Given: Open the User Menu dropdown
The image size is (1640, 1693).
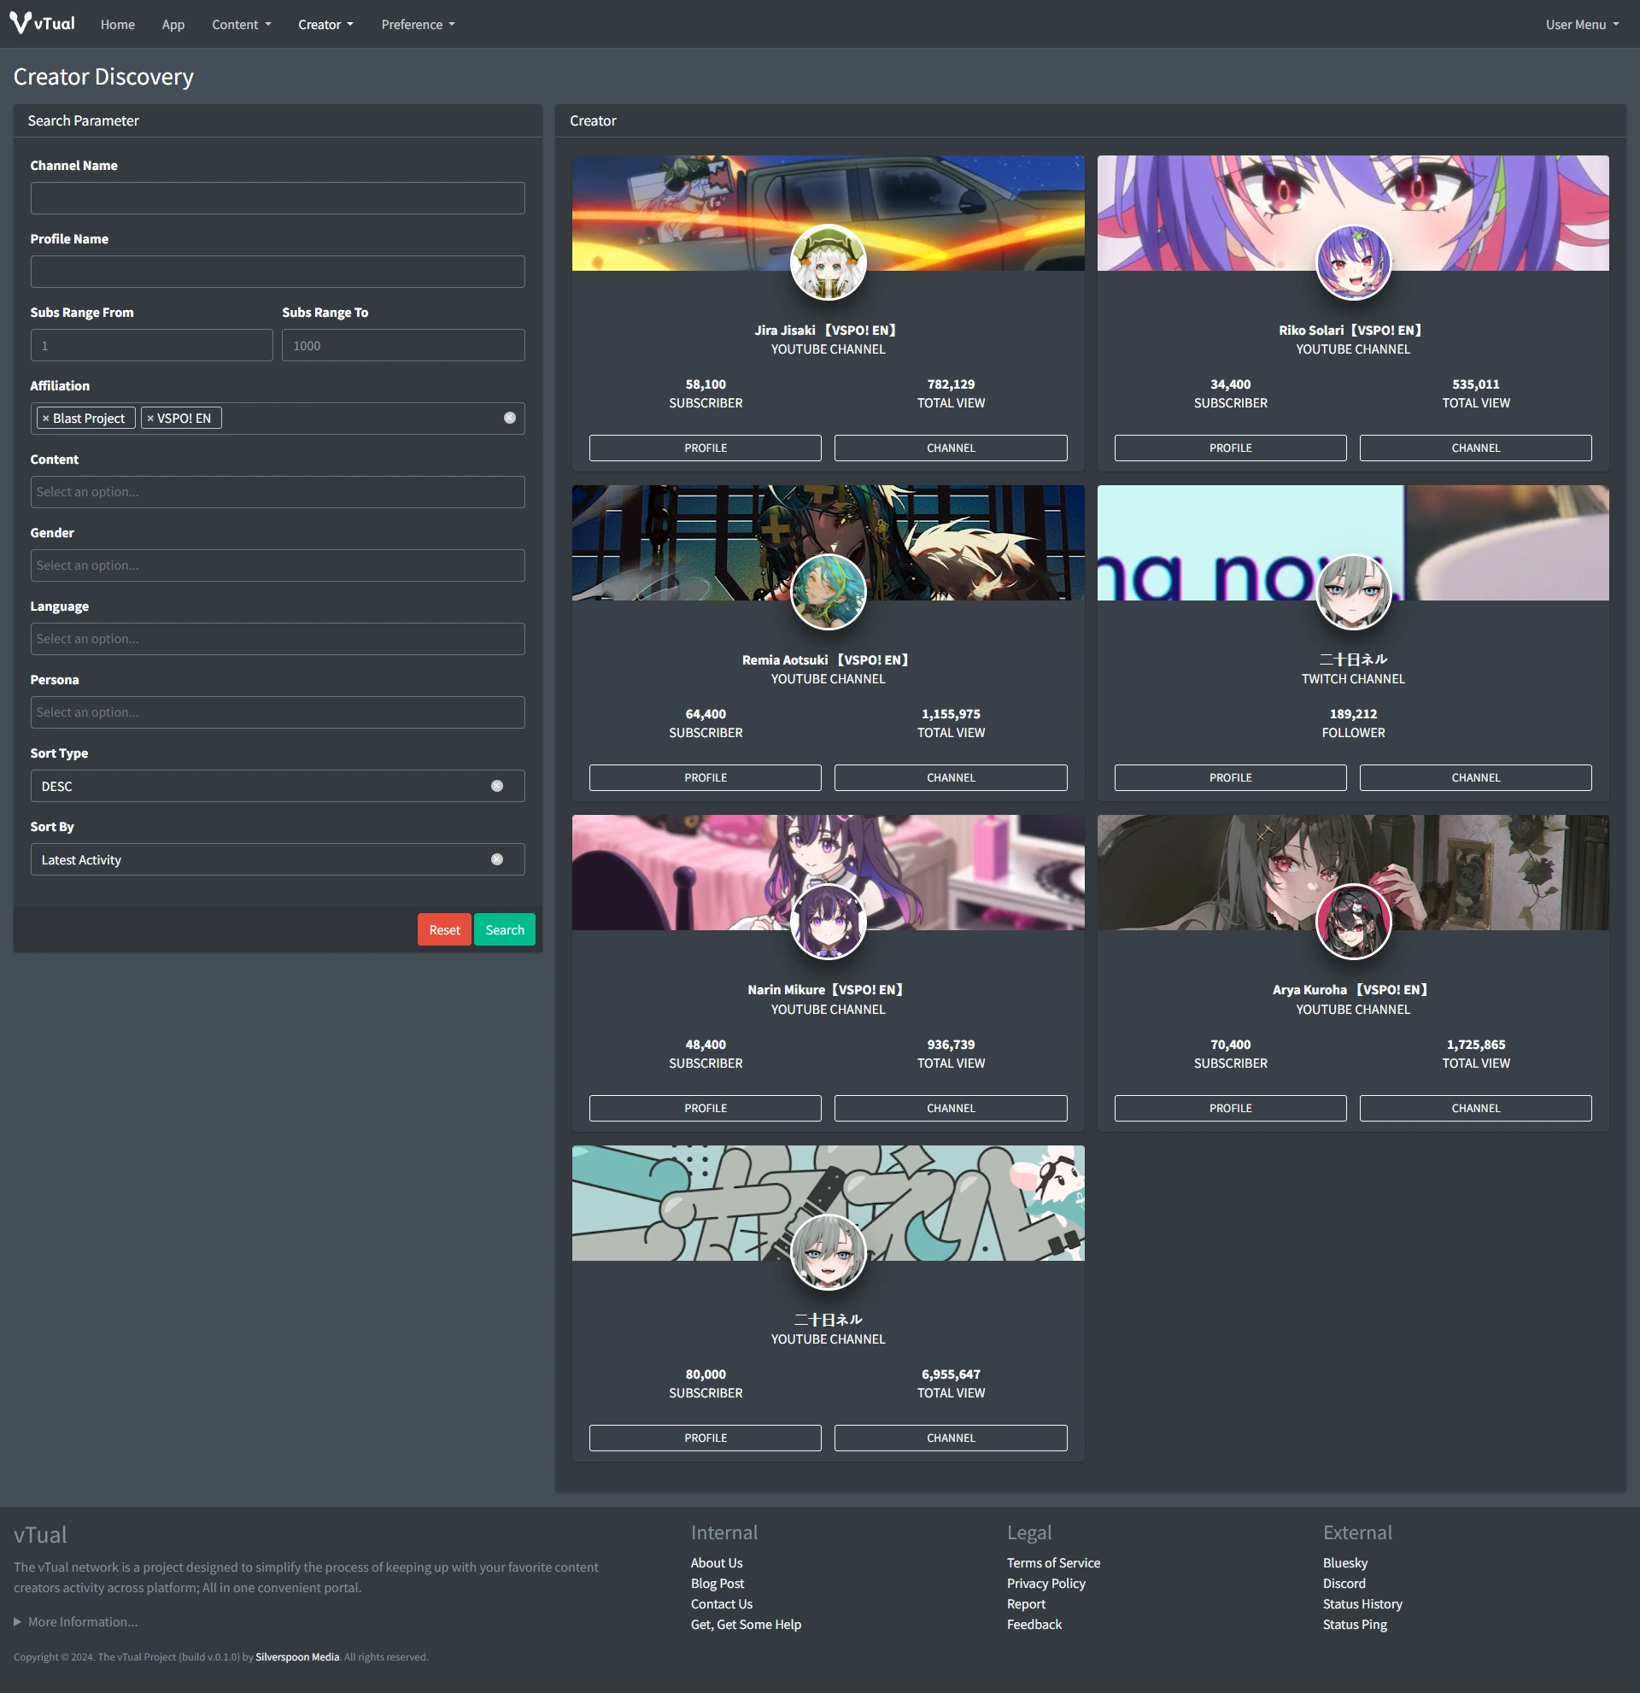Looking at the screenshot, I should [1581, 24].
